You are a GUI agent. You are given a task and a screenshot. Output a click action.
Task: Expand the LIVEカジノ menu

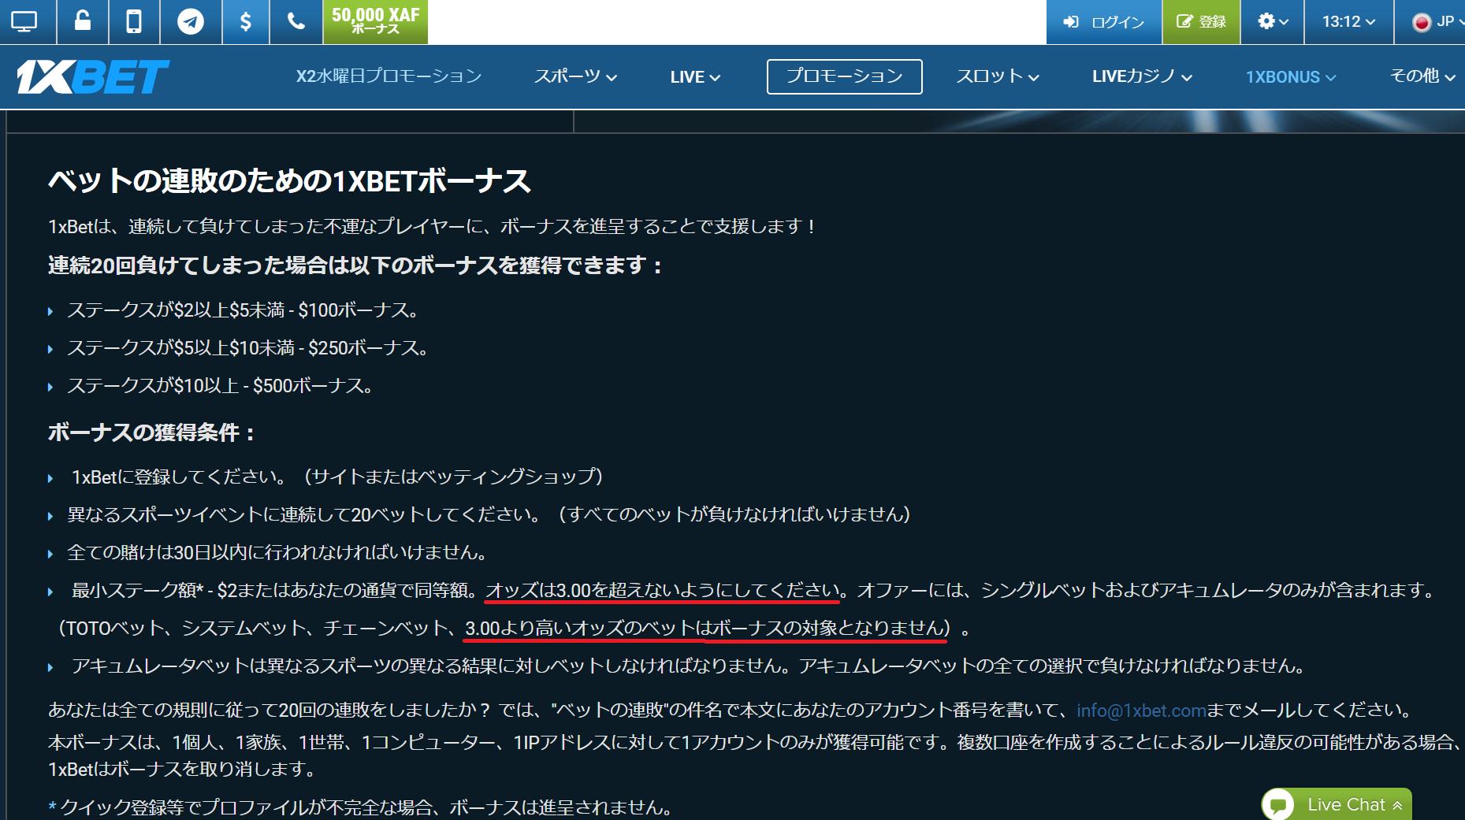coord(1142,76)
